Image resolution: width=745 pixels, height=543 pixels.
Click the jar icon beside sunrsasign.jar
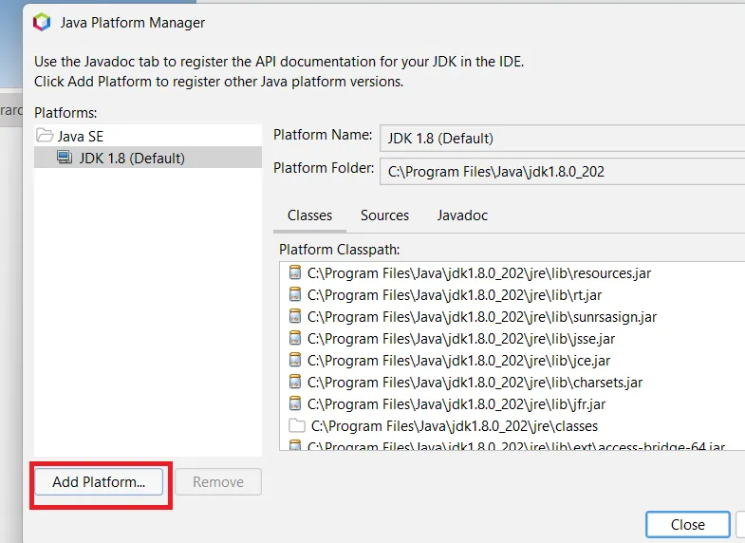coord(295,316)
